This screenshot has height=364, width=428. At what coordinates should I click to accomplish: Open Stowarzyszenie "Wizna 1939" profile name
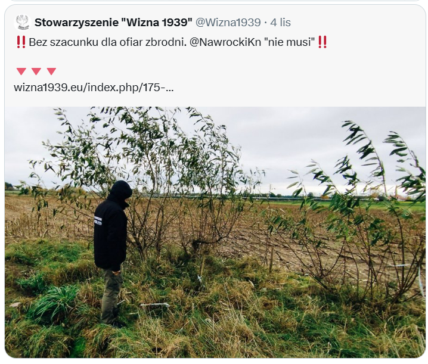click(113, 23)
